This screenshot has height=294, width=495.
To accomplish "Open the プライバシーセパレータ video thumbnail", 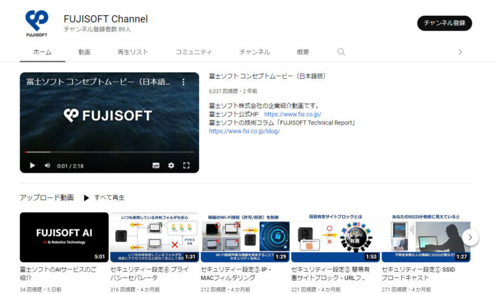I will [x=155, y=237].
